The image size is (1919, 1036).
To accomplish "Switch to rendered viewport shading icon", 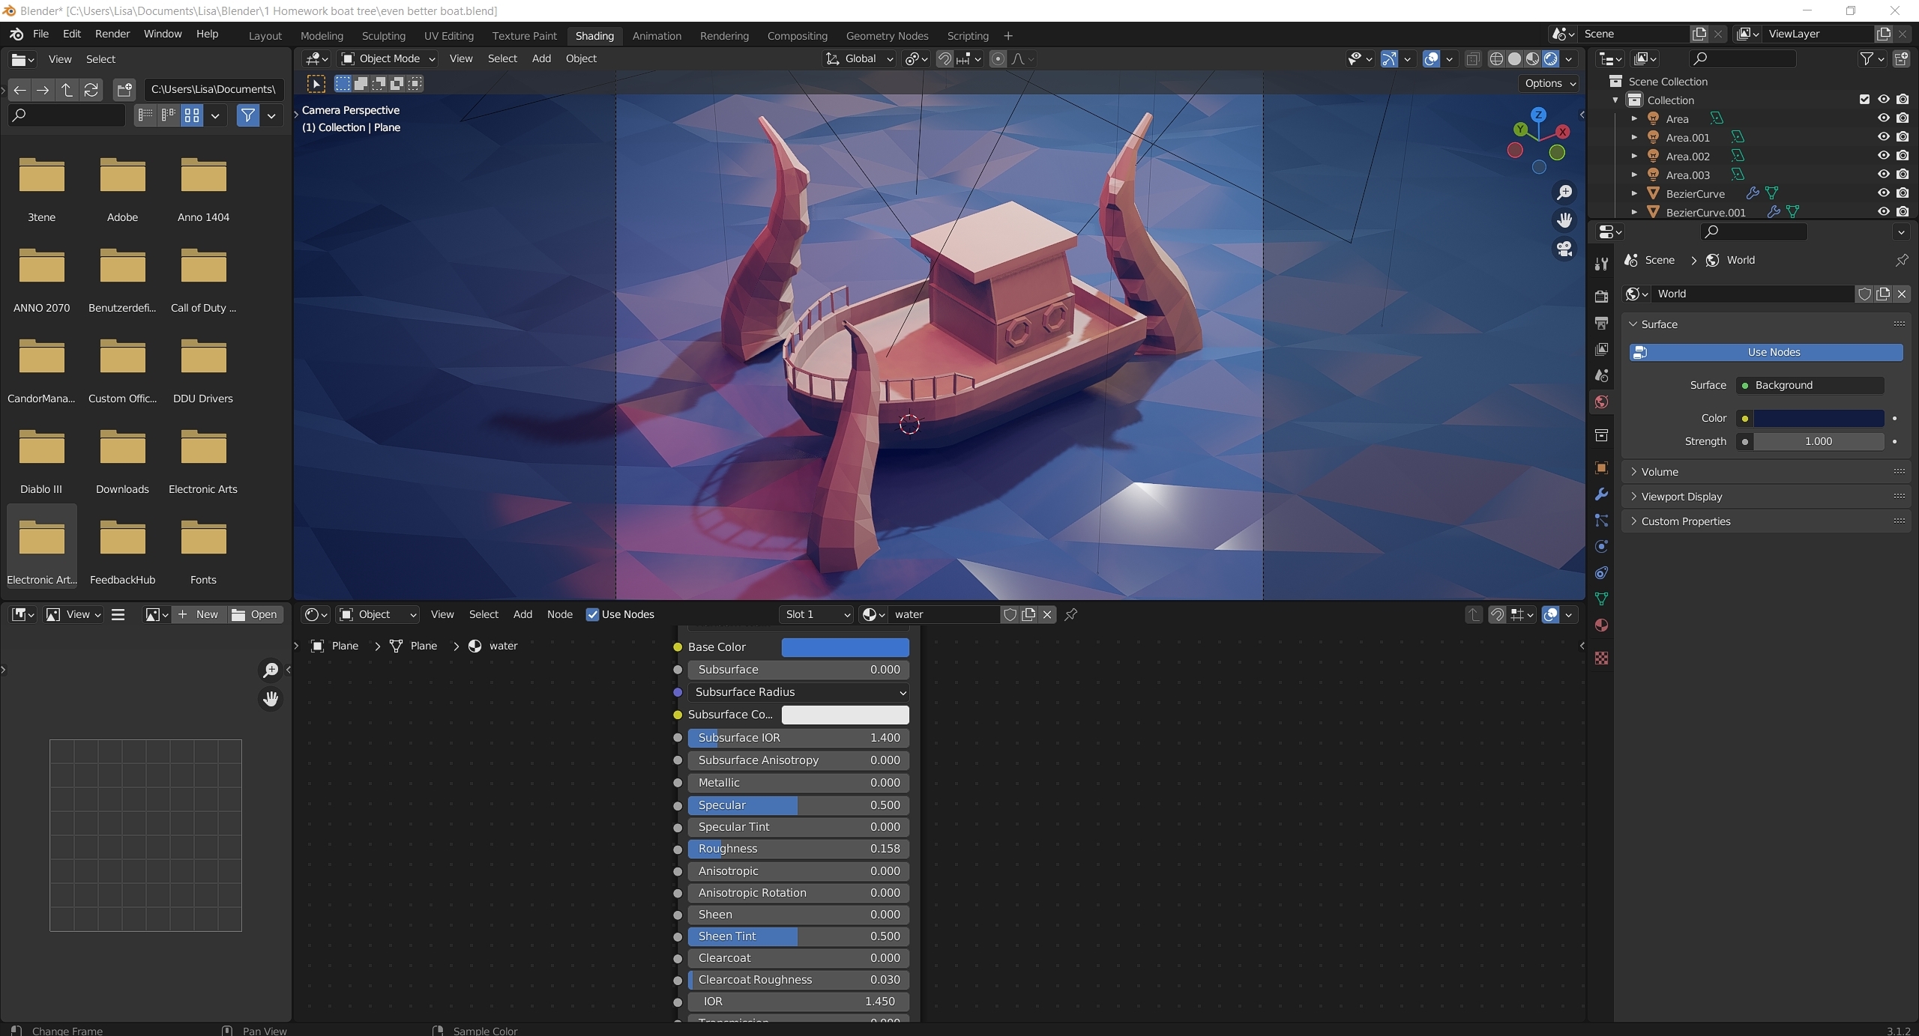I will click(1551, 58).
